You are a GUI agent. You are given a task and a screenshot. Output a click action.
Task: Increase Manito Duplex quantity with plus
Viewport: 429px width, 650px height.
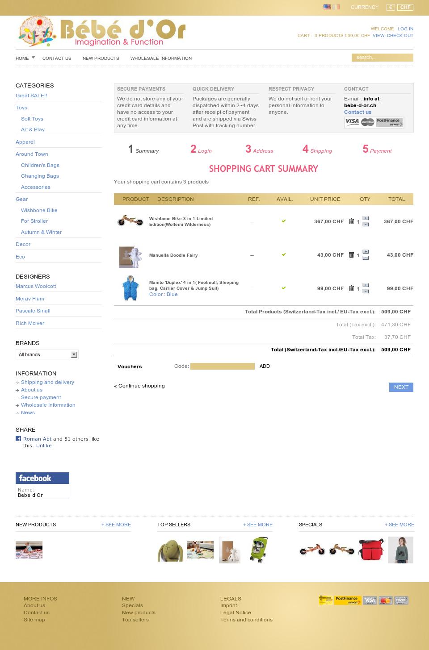coord(366,285)
